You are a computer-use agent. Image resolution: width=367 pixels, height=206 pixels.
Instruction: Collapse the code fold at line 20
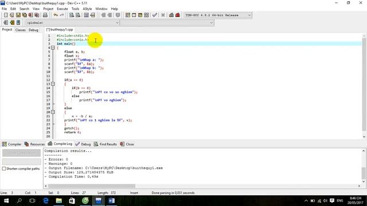[53, 112]
